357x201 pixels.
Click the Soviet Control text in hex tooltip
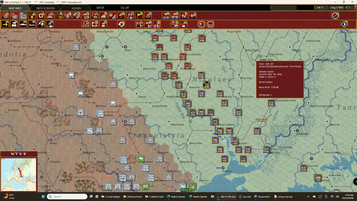[265, 82]
